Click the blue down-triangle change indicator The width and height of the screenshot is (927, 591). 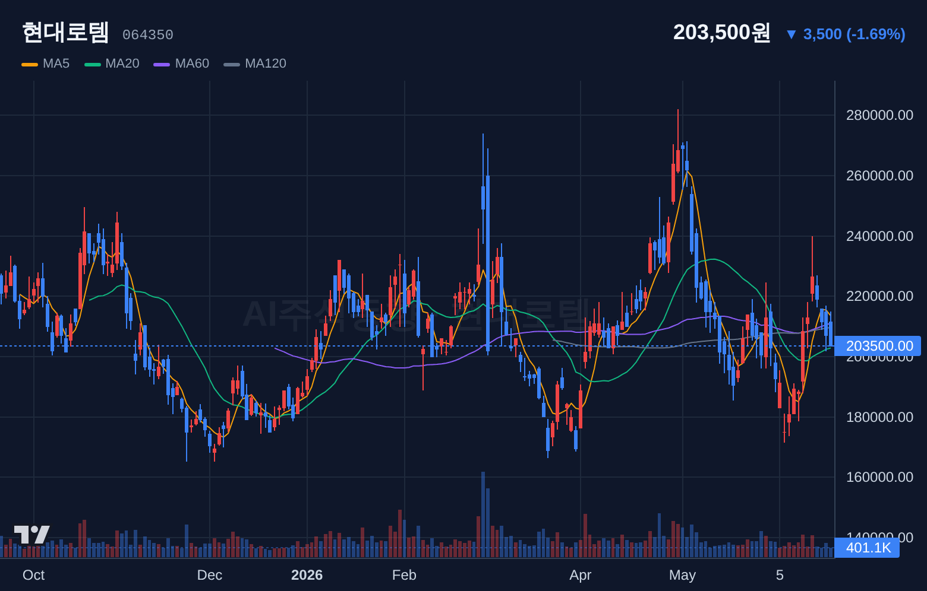coord(791,34)
